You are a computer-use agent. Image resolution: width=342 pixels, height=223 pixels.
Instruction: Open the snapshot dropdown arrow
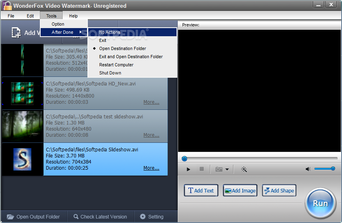pos(227,169)
